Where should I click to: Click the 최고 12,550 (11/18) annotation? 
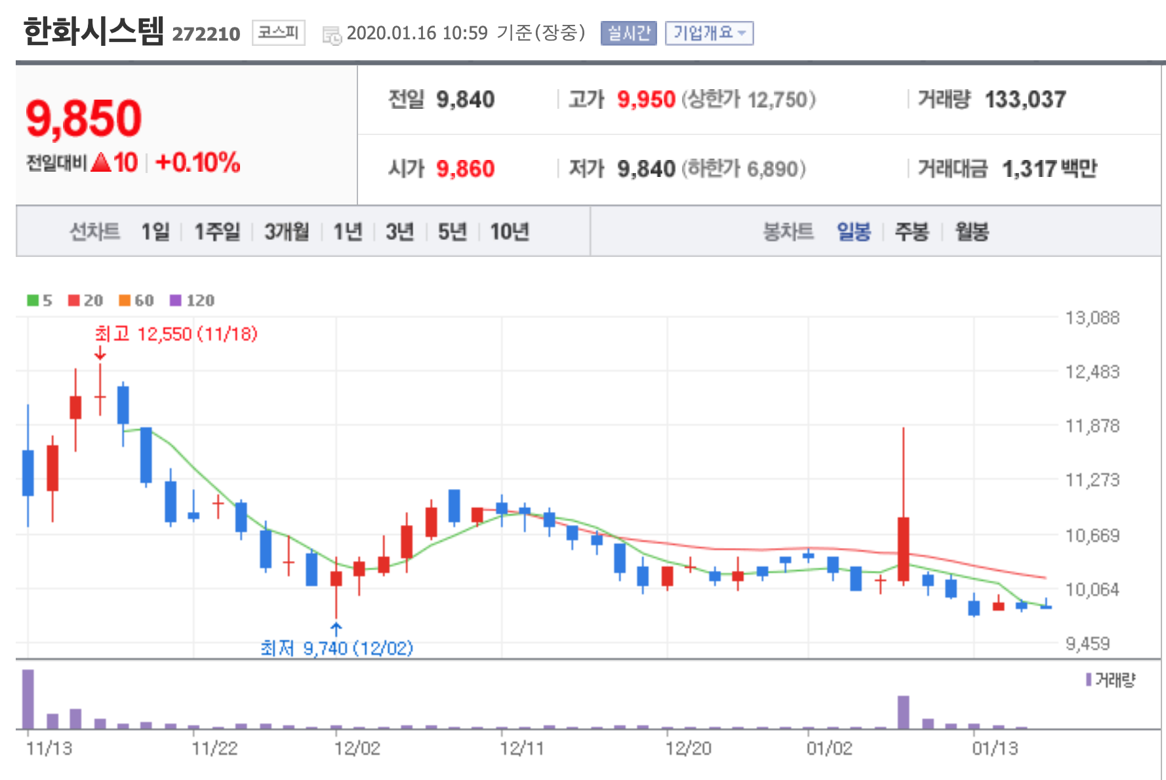tap(176, 334)
